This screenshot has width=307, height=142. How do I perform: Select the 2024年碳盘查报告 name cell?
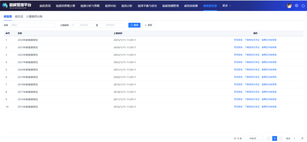[x=28, y=40]
